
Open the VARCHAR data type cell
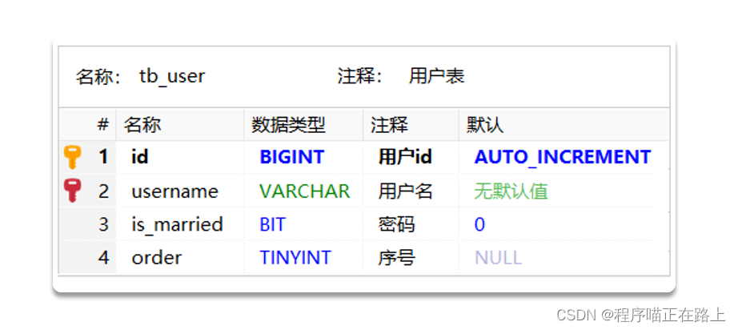pos(303,191)
